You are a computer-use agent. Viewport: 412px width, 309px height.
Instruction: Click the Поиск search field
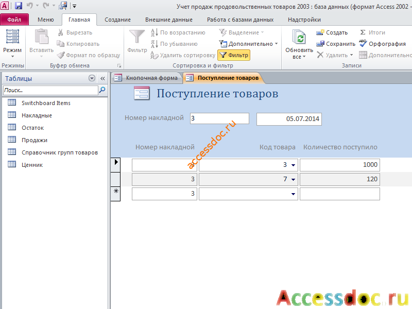pyautogui.click(x=50, y=90)
